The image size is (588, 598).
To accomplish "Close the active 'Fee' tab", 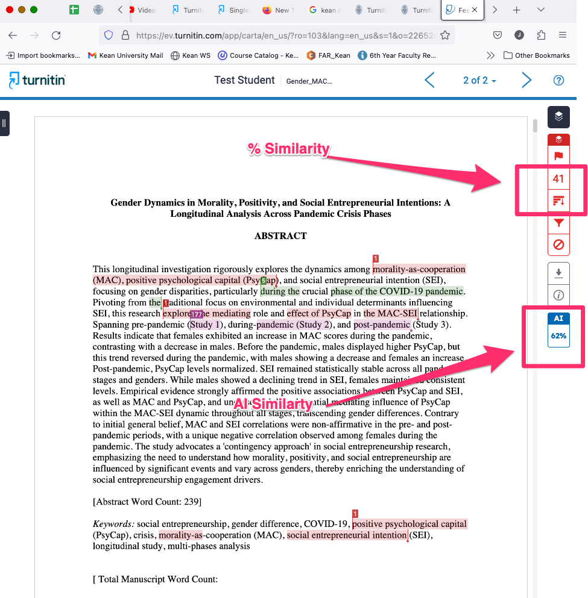I will 475,10.
